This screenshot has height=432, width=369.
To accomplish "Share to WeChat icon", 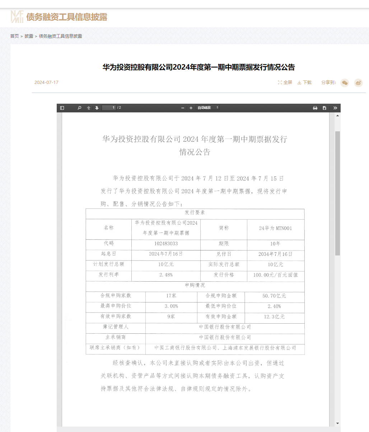I will [x=345, y=83].
